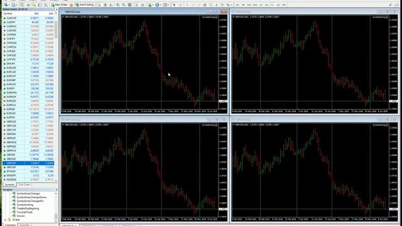Screen dimensions: 402x226
Task: Open the arrows objects icon
Action: [x=228, y=5]
